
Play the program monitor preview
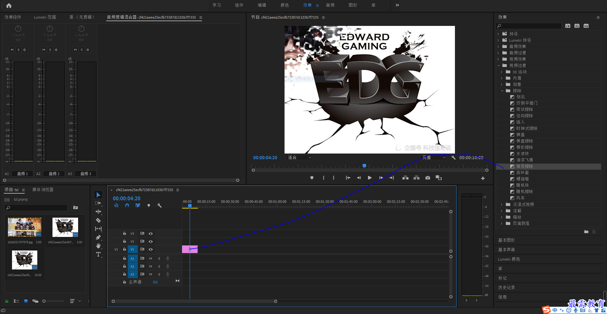(370, 178)
